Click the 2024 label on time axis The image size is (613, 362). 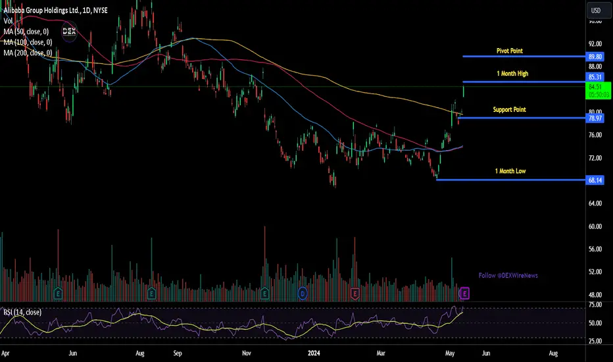(x=314, y=353)
